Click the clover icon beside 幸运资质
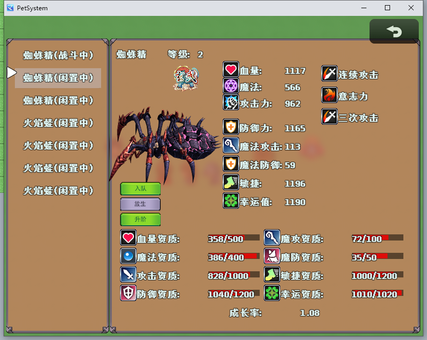The image size is (427, 340). [272, 293]
